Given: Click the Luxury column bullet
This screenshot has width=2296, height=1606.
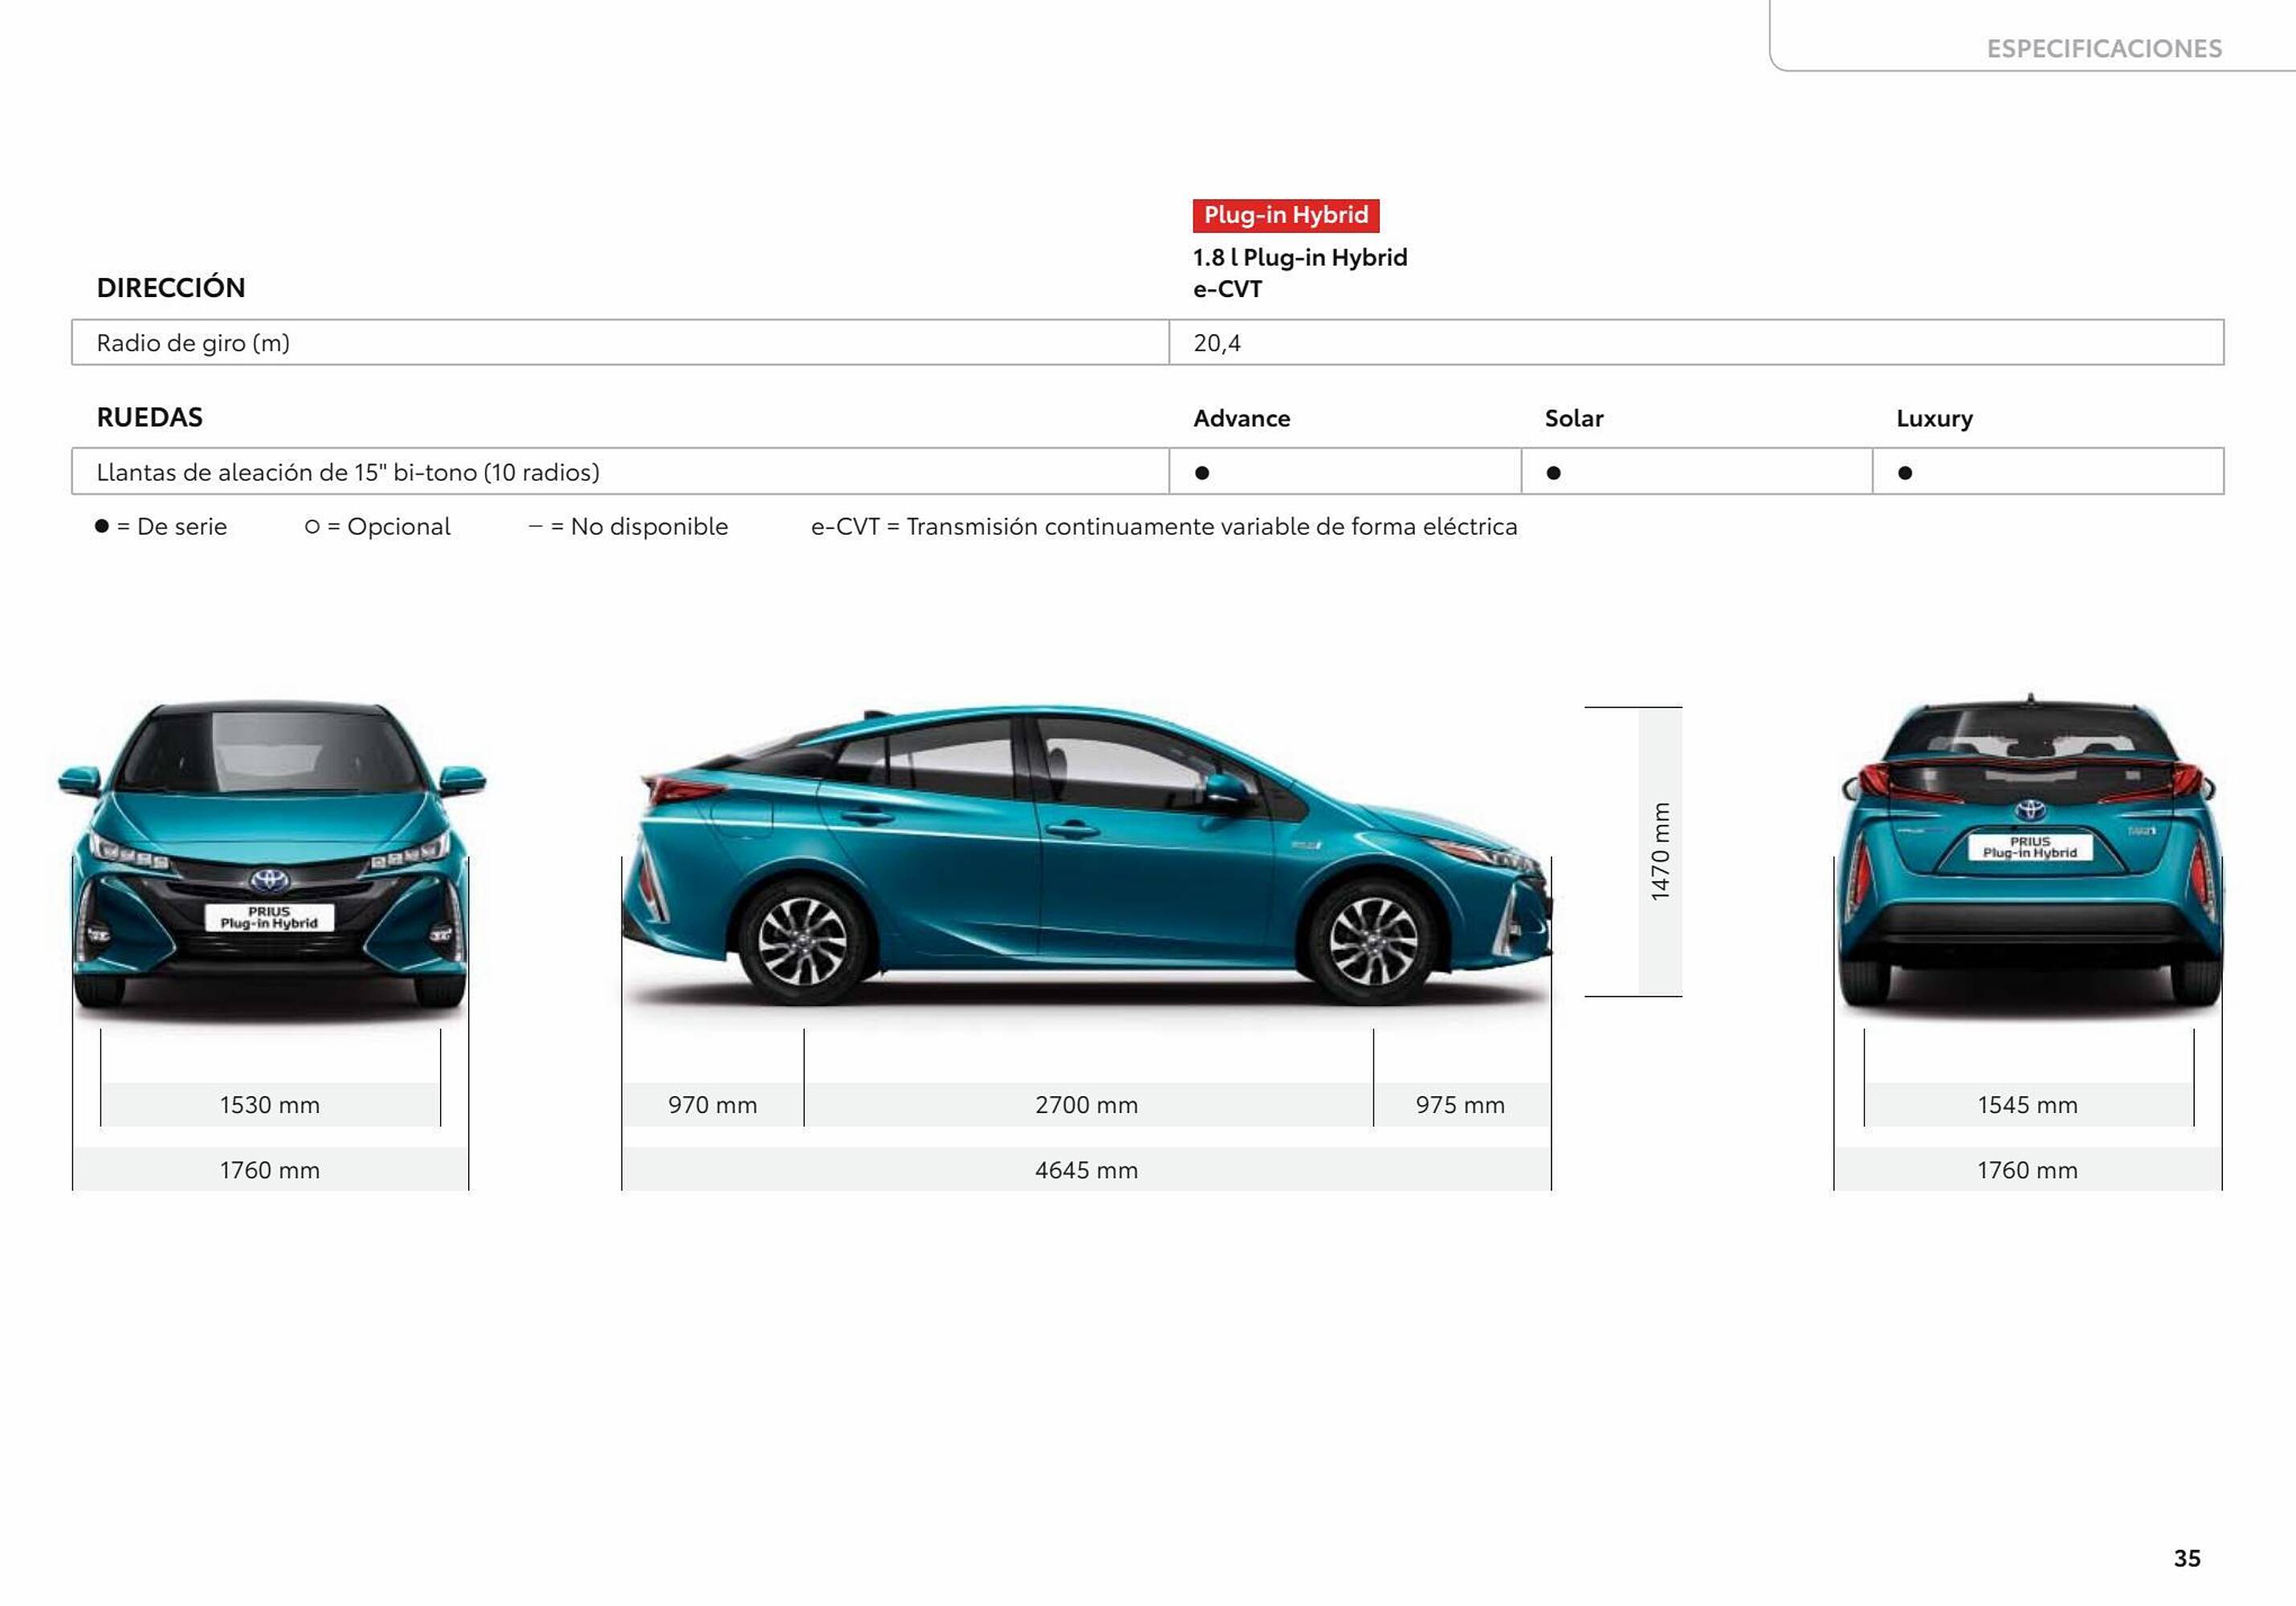Looking at the screenshot, I should point(1904,473).
